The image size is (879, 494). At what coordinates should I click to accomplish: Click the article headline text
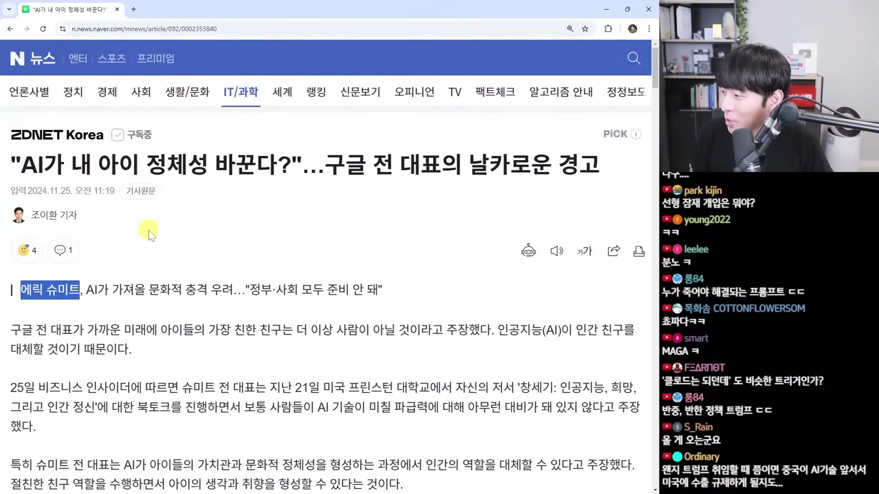pyautogui.click(x=305, y=165)
